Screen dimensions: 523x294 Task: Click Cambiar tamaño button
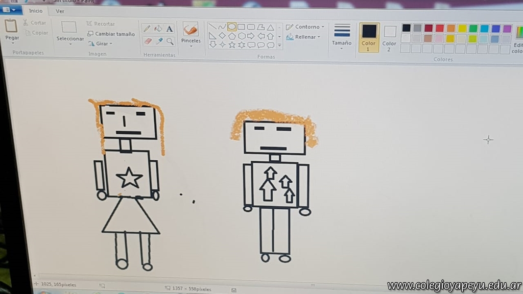[x=111, y=34]
